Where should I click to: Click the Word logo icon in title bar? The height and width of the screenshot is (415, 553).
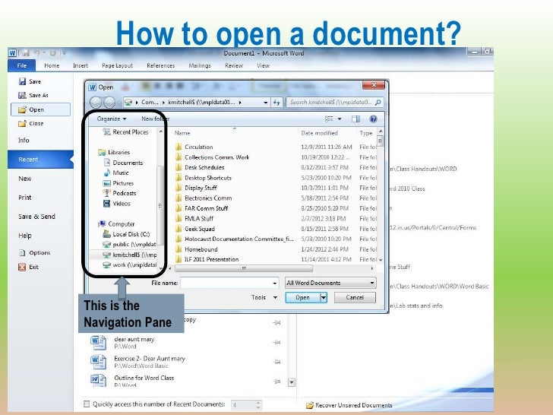tap(13, 53)
